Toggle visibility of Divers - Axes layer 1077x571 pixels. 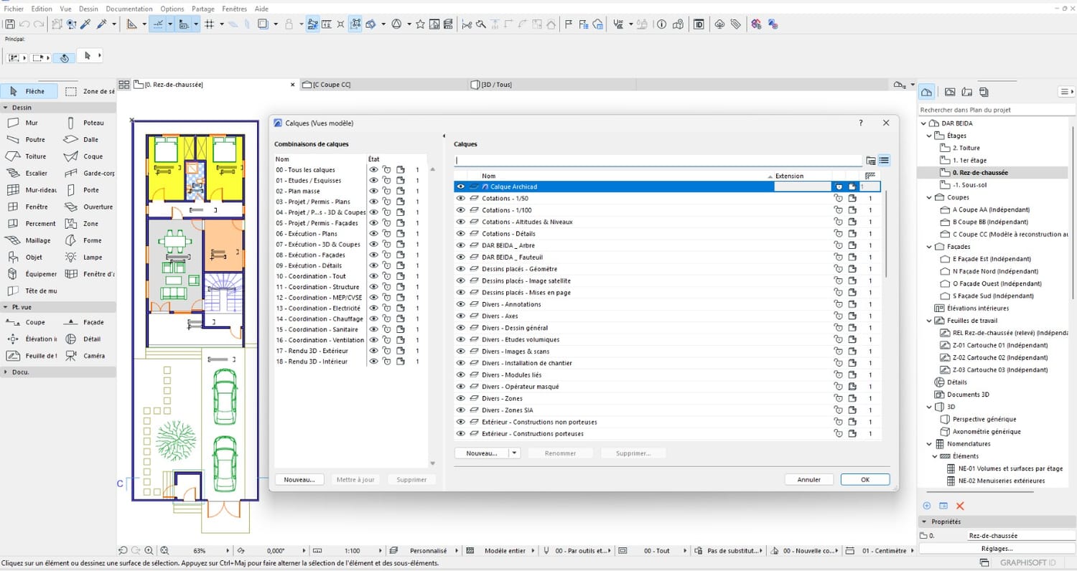tap(461, 316)
